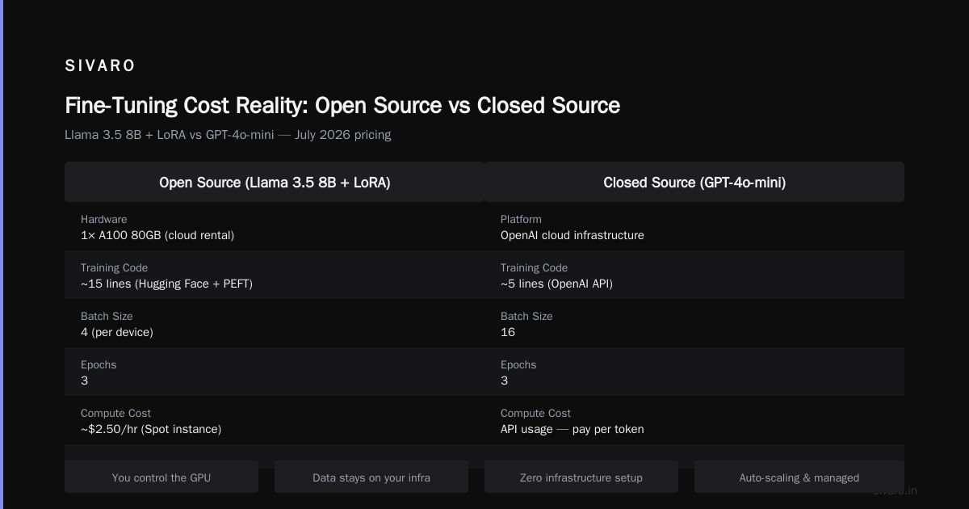Viewport: 969px width, 509px height.
Task: Click the SIVARO brand name
Action: click(100, 65)
